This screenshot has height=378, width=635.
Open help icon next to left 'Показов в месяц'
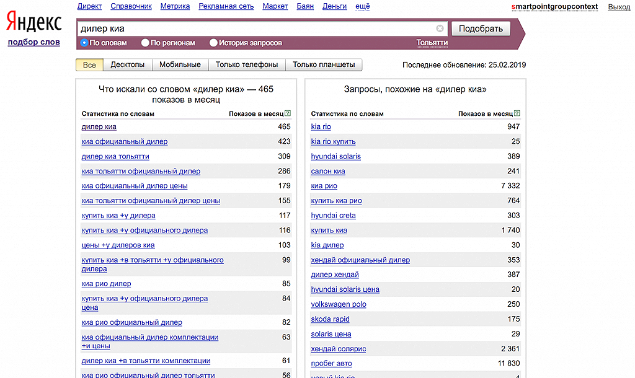[x=288, y=113]
